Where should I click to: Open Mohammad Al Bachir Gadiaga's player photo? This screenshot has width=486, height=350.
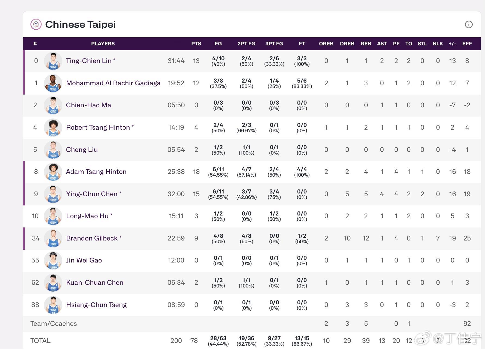click(53, 83)
